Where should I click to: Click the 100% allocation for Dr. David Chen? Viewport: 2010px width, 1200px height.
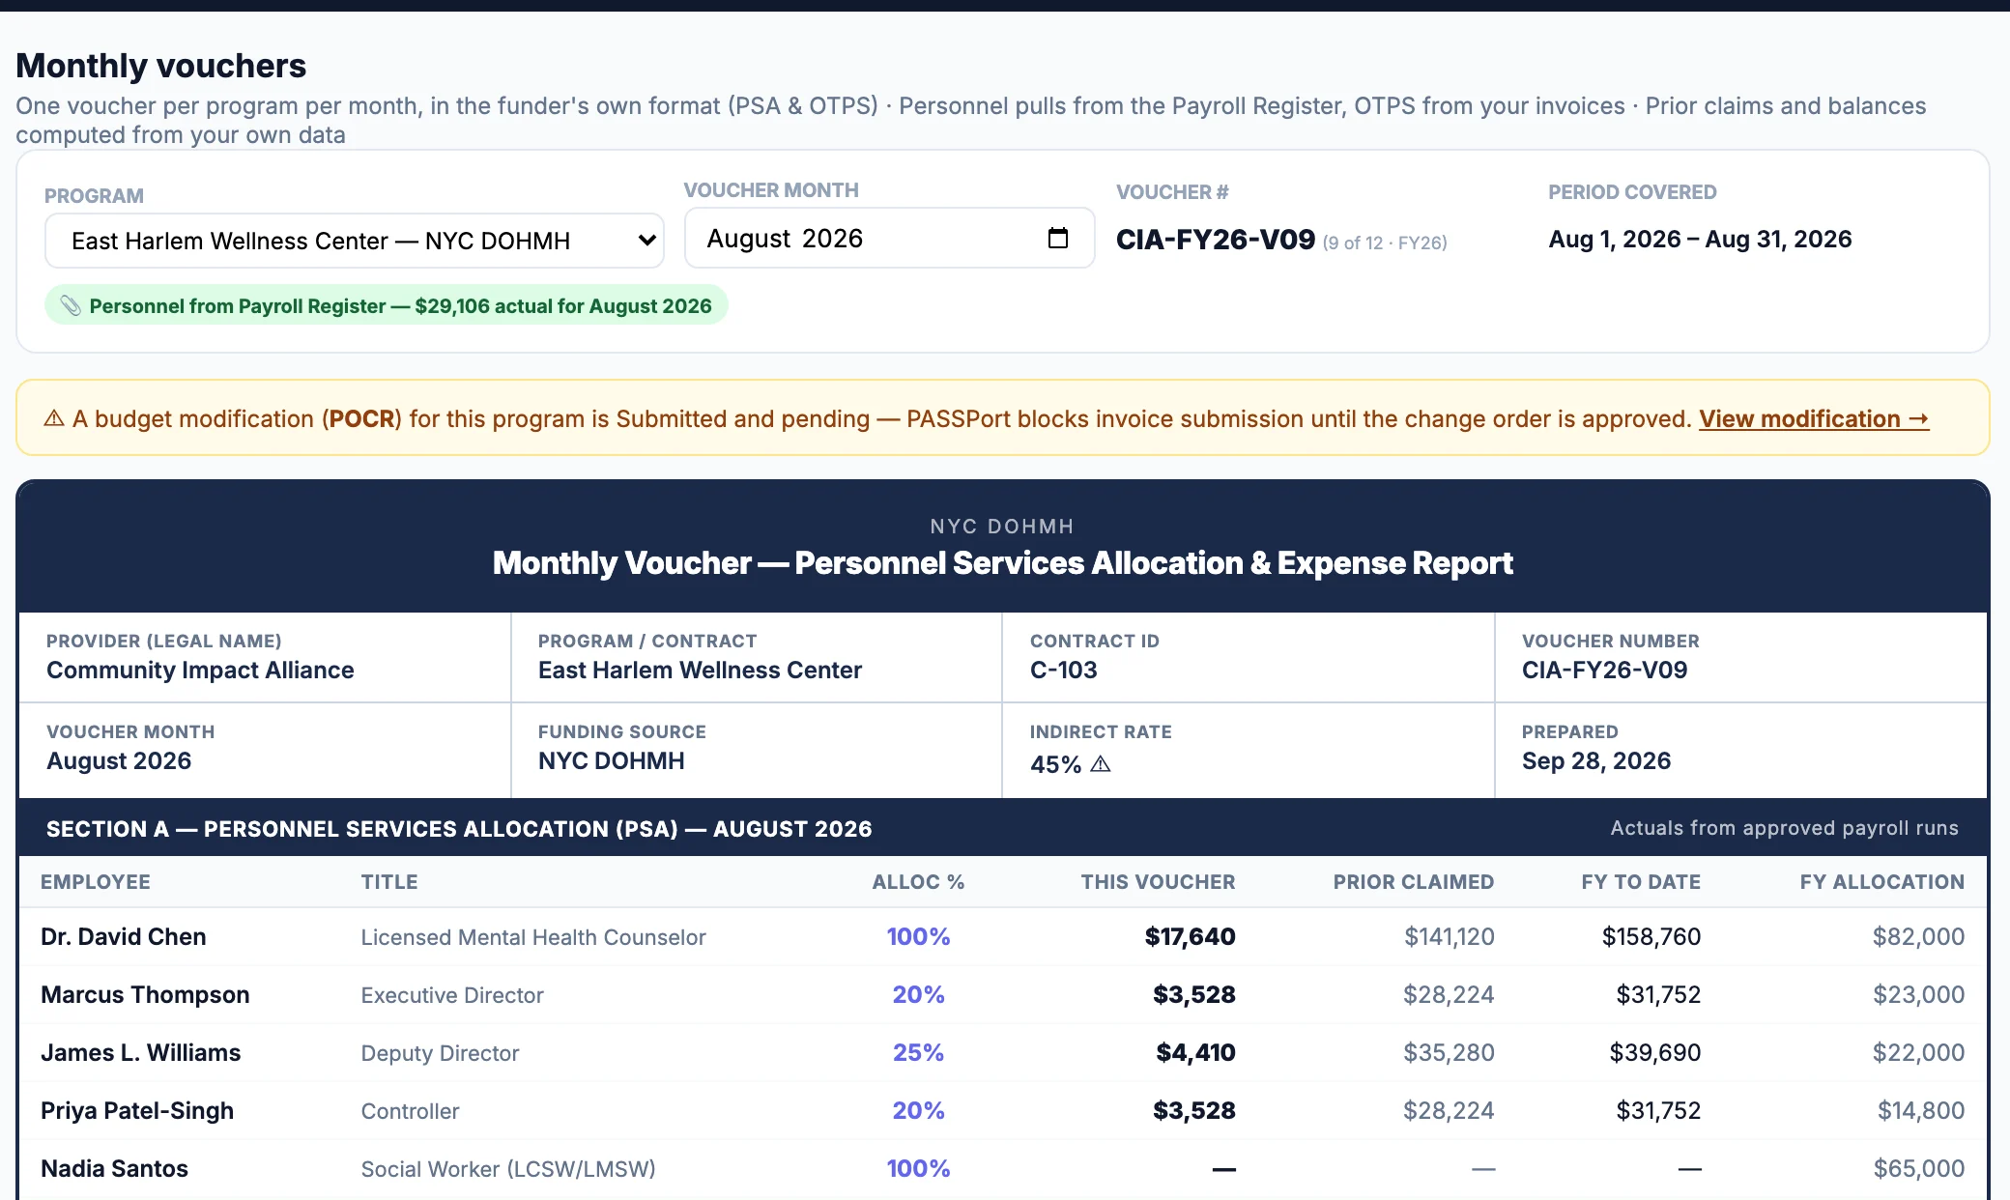918,936
